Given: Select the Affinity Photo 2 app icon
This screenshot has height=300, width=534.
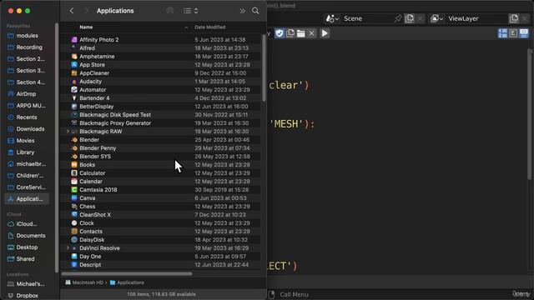Looking at the screenshot, I should (74, 40).
